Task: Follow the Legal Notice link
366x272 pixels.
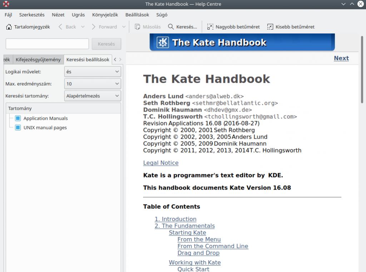Action: 160,163
